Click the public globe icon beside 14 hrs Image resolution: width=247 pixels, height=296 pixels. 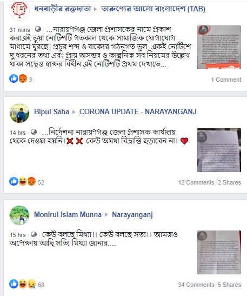(x=34, y=131)
